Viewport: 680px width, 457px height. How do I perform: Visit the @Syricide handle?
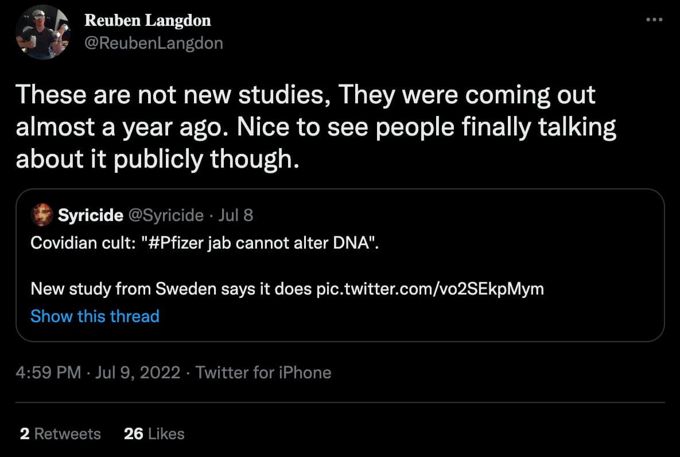pos(166,215)
